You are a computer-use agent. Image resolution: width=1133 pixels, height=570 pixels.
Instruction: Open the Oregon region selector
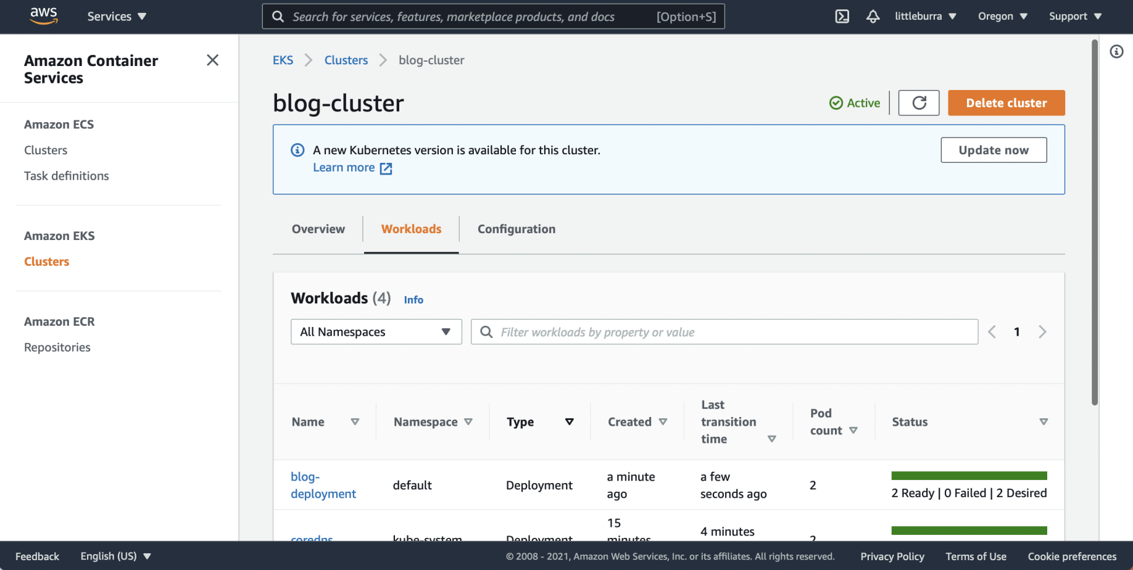pos(1002,17)
